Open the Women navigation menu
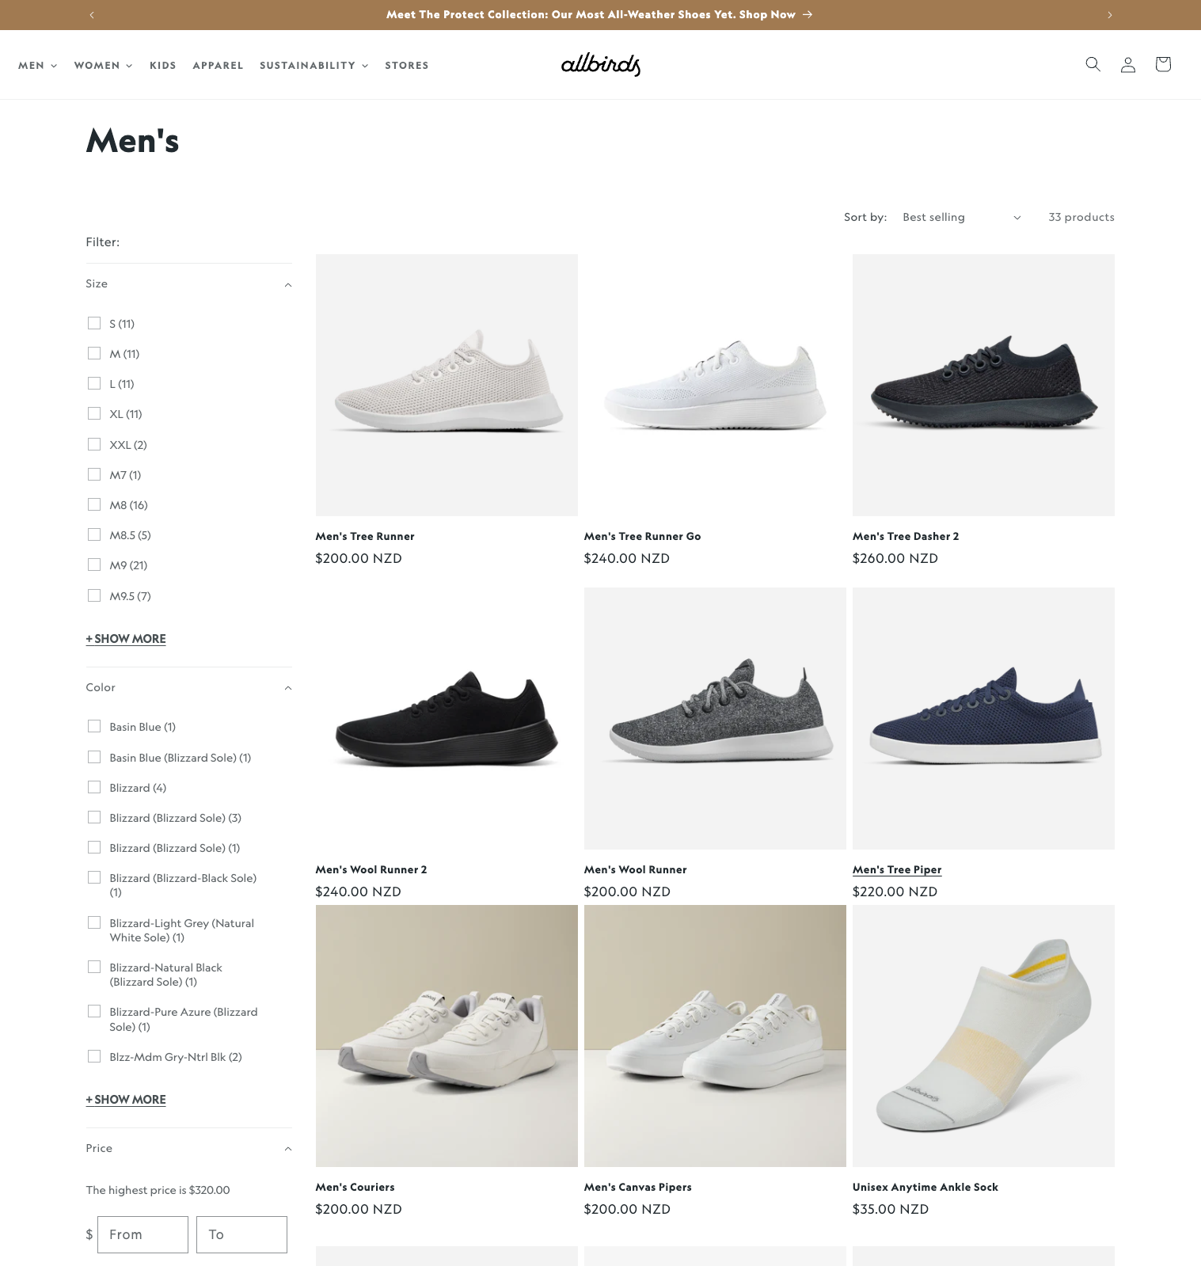Image resolution: width=1201 pixels, height=1266 pixels. pyautogui.click(x=103, y=66)
